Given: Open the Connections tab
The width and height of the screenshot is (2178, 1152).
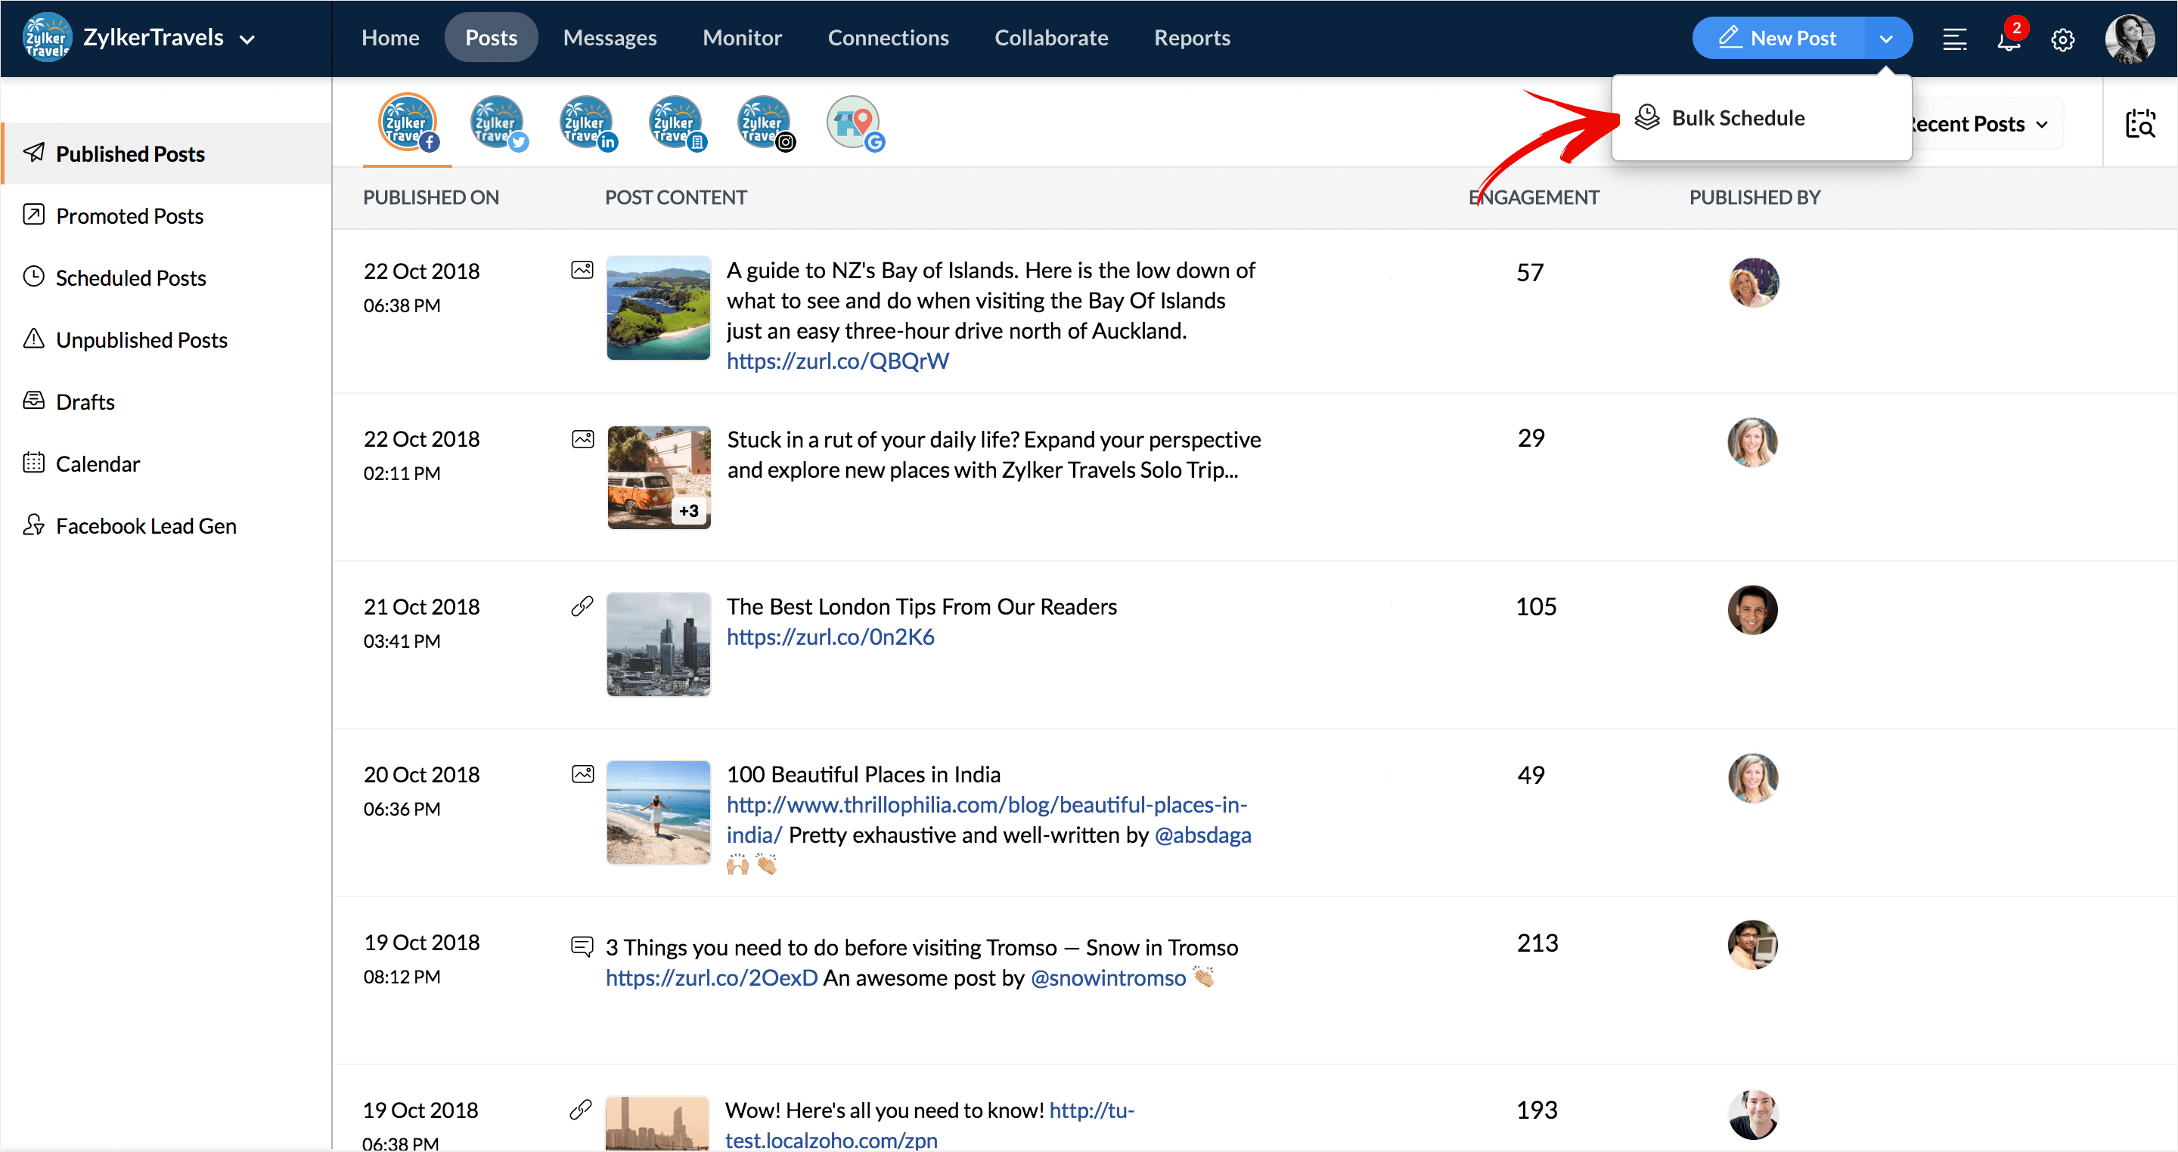Looking at the screenshot, I should tap(888, 38).
